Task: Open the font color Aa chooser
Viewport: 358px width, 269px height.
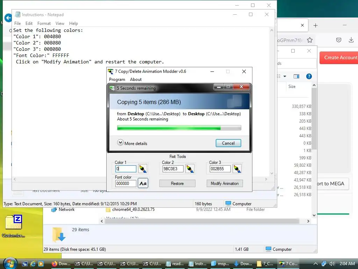Action: (x=143, y=183)
